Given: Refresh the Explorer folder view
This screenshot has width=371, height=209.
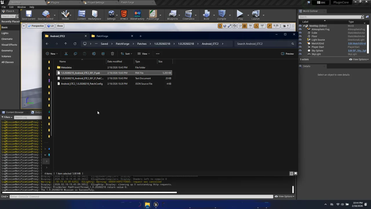Looking at the screenshot, I should pos(75,44).
